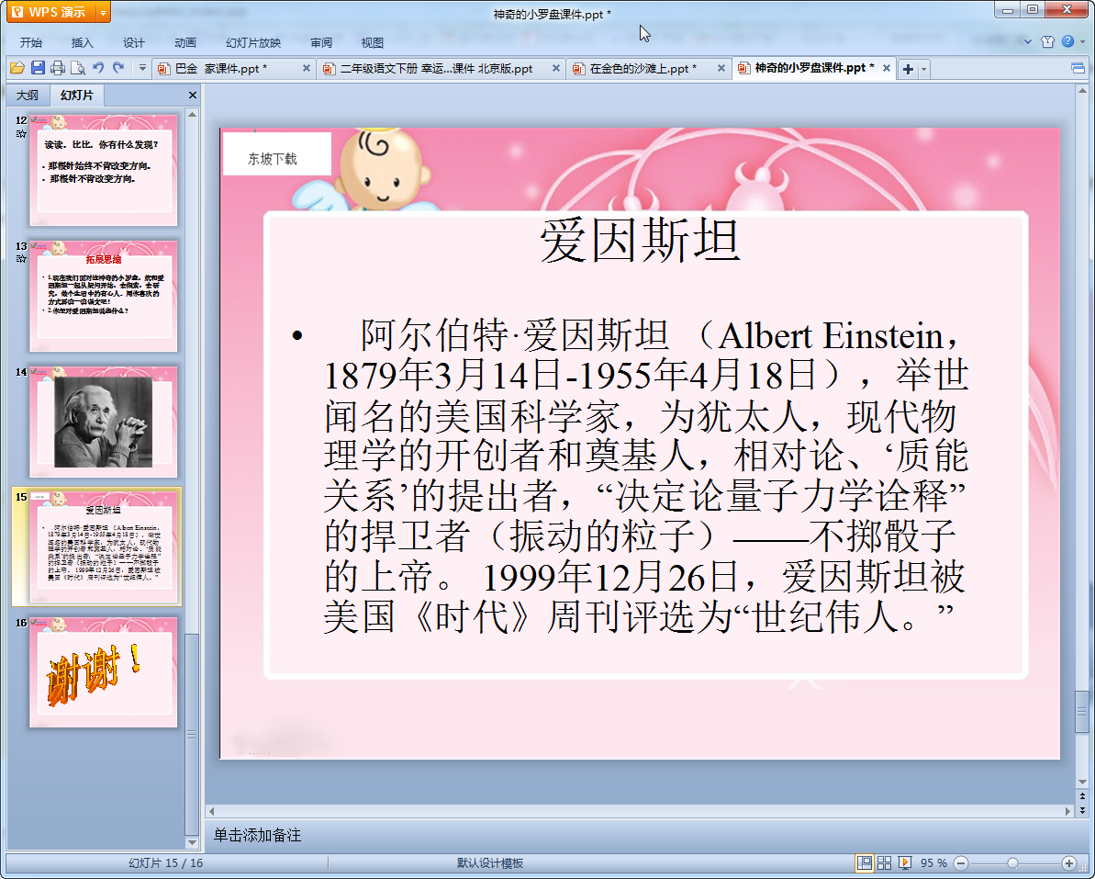Screen dimensions: 1095x879
Task: Open the 插入 menu tab
Action: (83, 42)
